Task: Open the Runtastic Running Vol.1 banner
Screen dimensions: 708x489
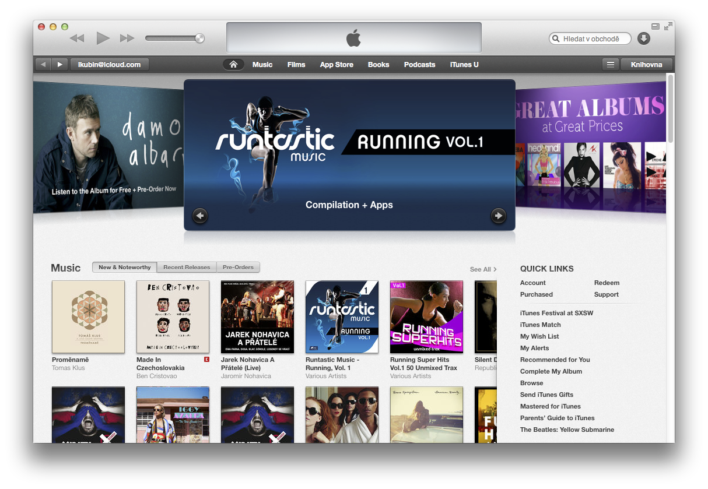Action: pyautogui.click(x=349, y=154)
